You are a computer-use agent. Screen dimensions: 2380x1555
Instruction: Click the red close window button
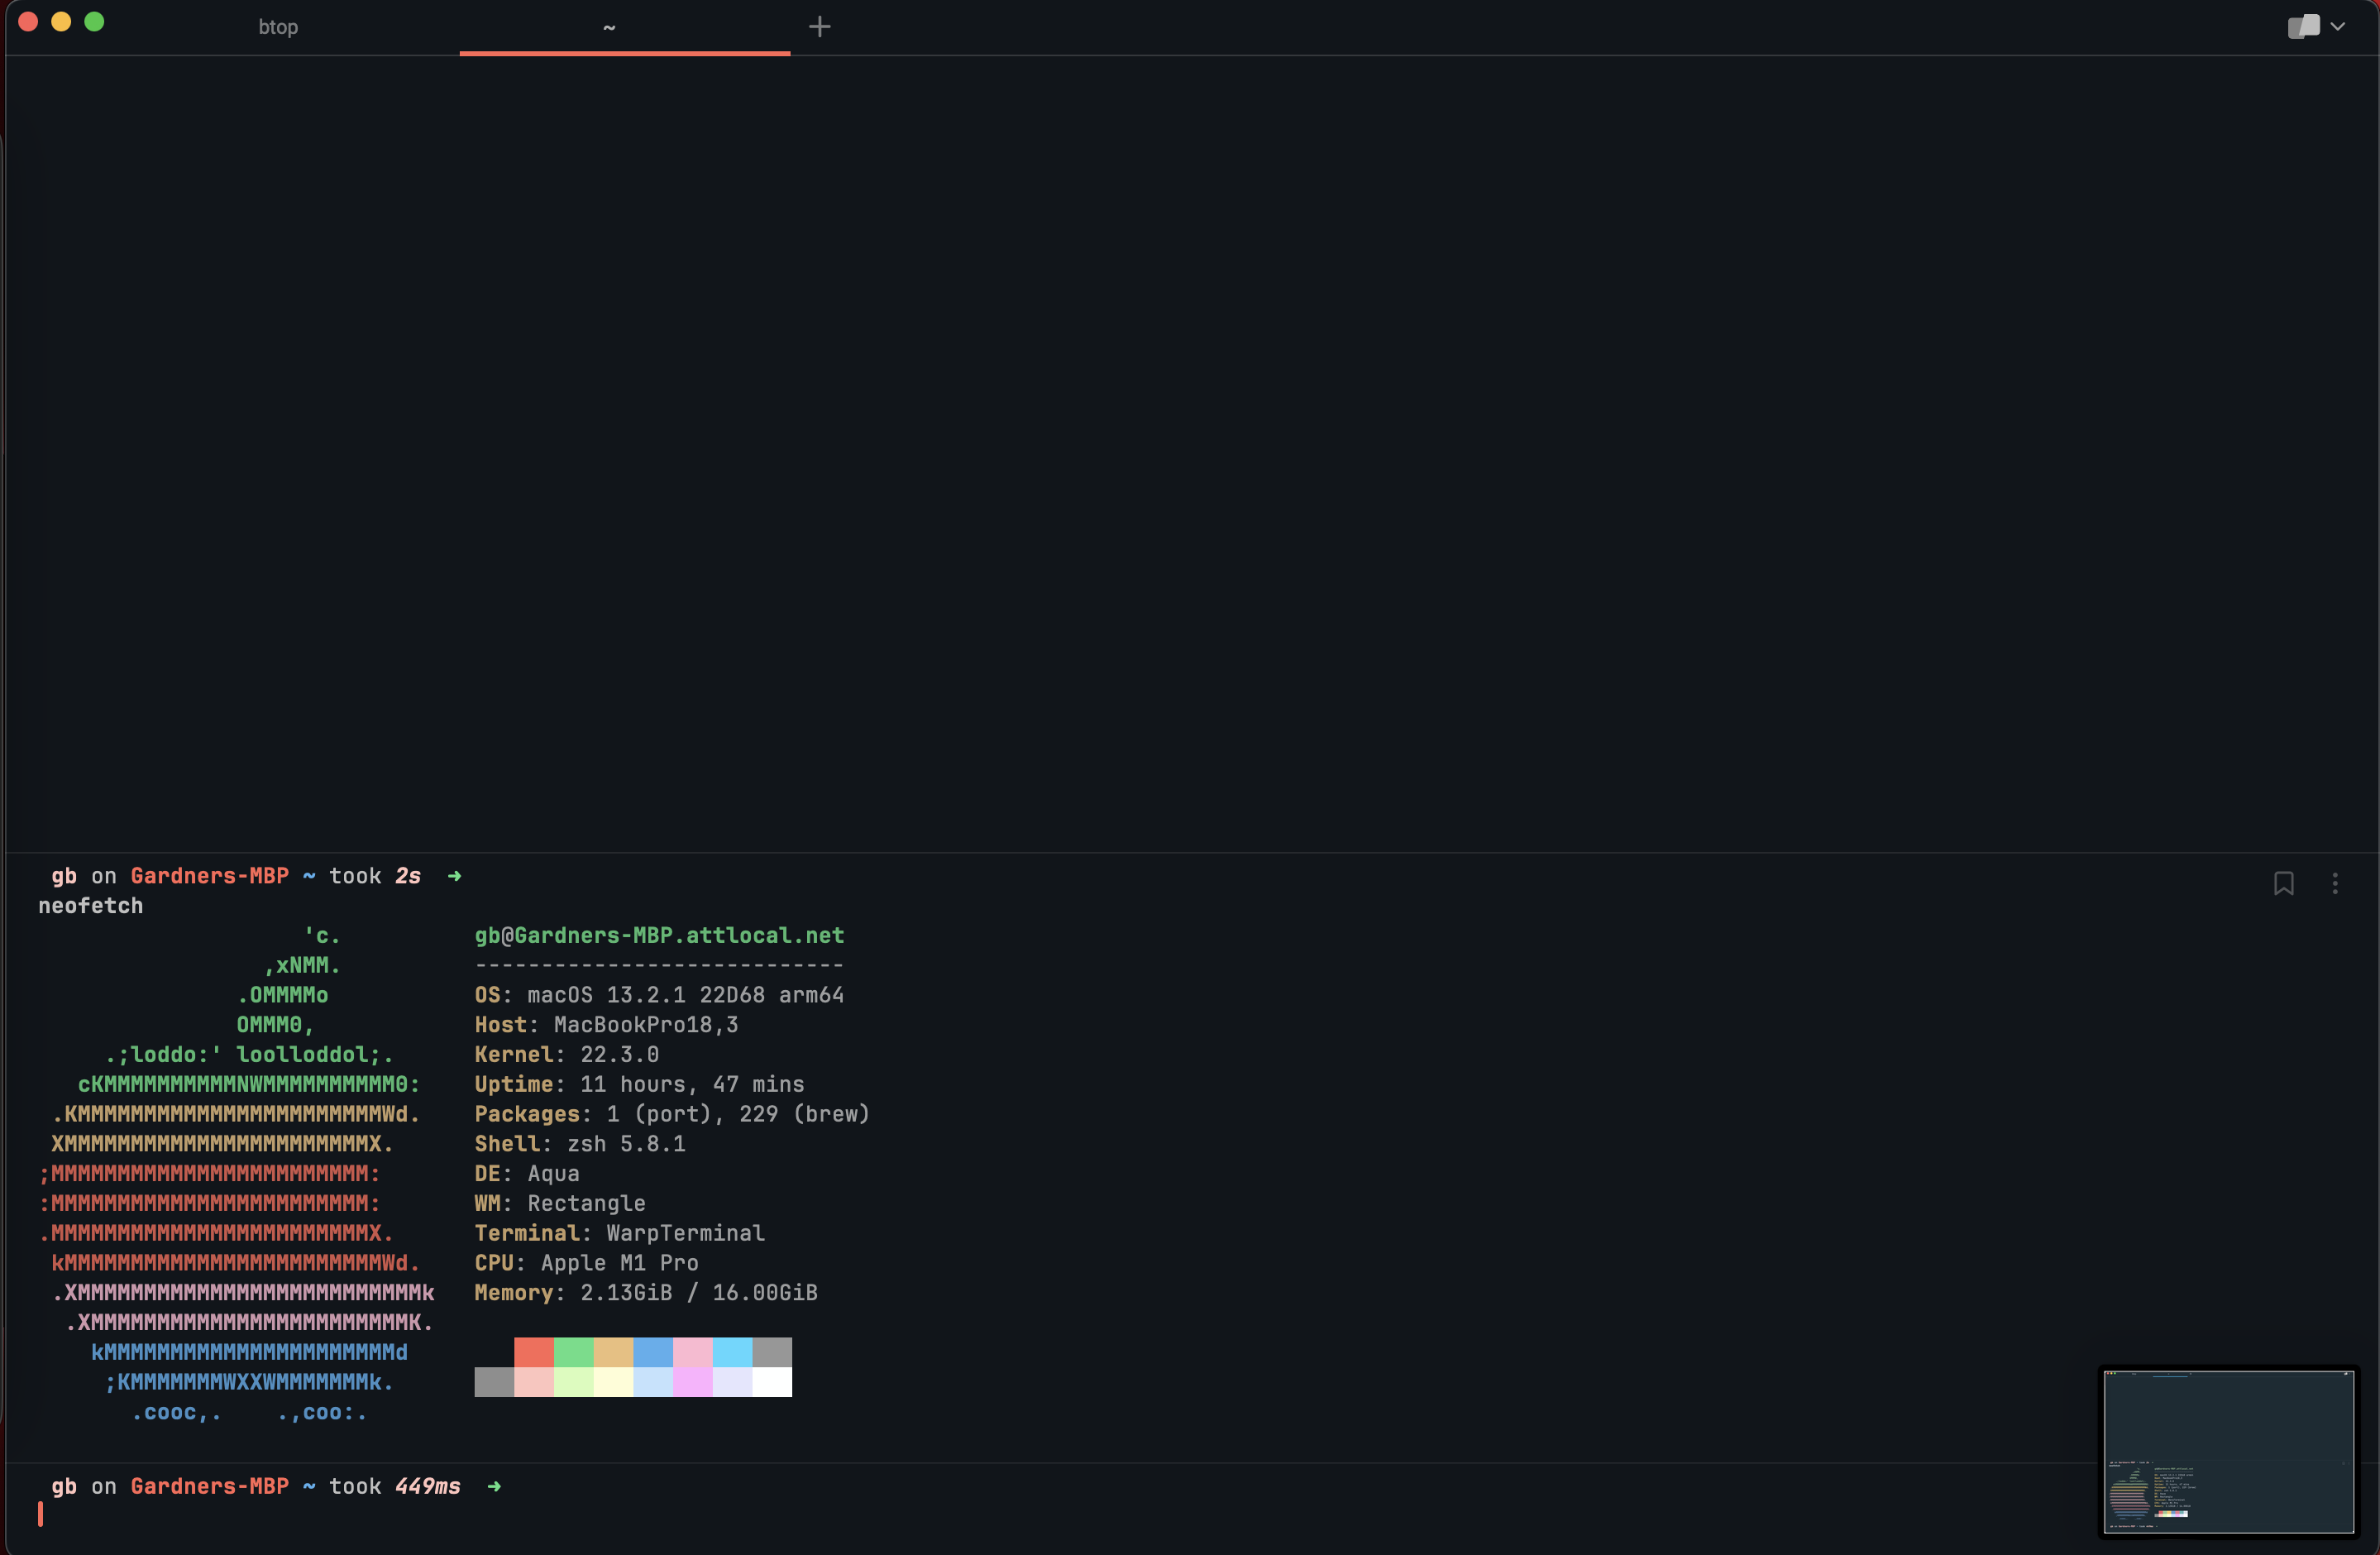coord(28,22)
